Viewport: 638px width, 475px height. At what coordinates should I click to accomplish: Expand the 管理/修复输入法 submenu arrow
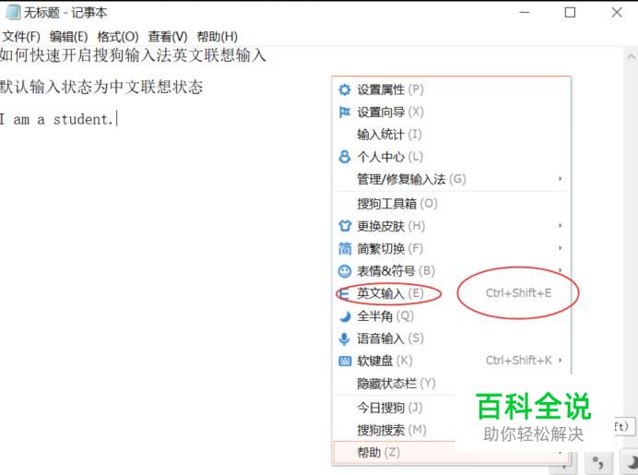(561, 179)
